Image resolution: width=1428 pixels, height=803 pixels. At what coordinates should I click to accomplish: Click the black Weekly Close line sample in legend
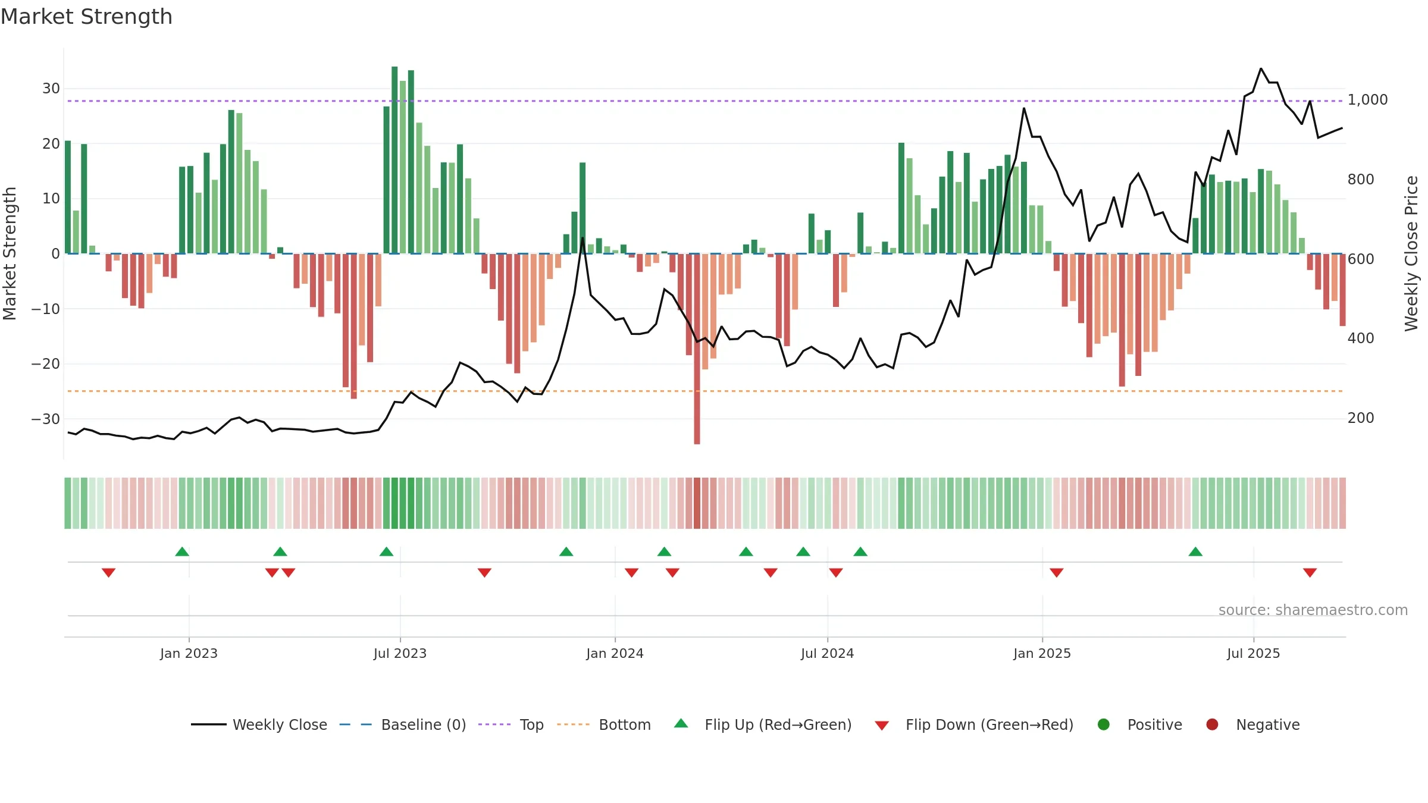[x=208, y=724]
